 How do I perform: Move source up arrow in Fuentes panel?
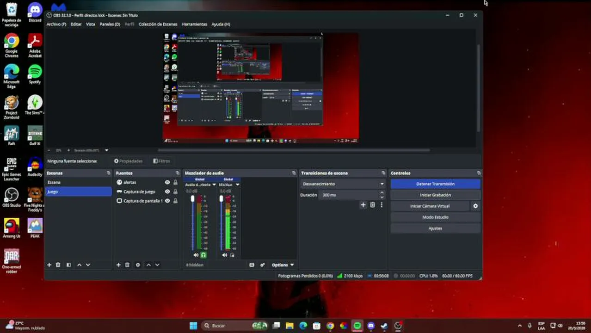pyautogui.click(x=148, y=265)
